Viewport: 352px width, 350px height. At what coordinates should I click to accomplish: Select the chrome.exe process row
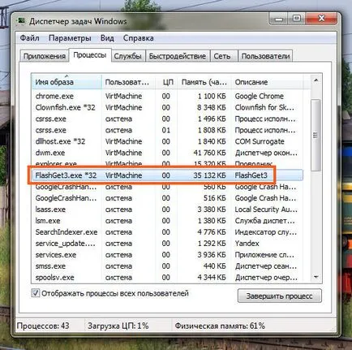point(167,96)
